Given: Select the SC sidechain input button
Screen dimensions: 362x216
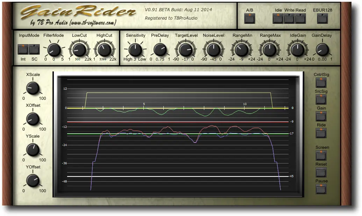Looking at the screenshot, I should (x=34, y=49).
